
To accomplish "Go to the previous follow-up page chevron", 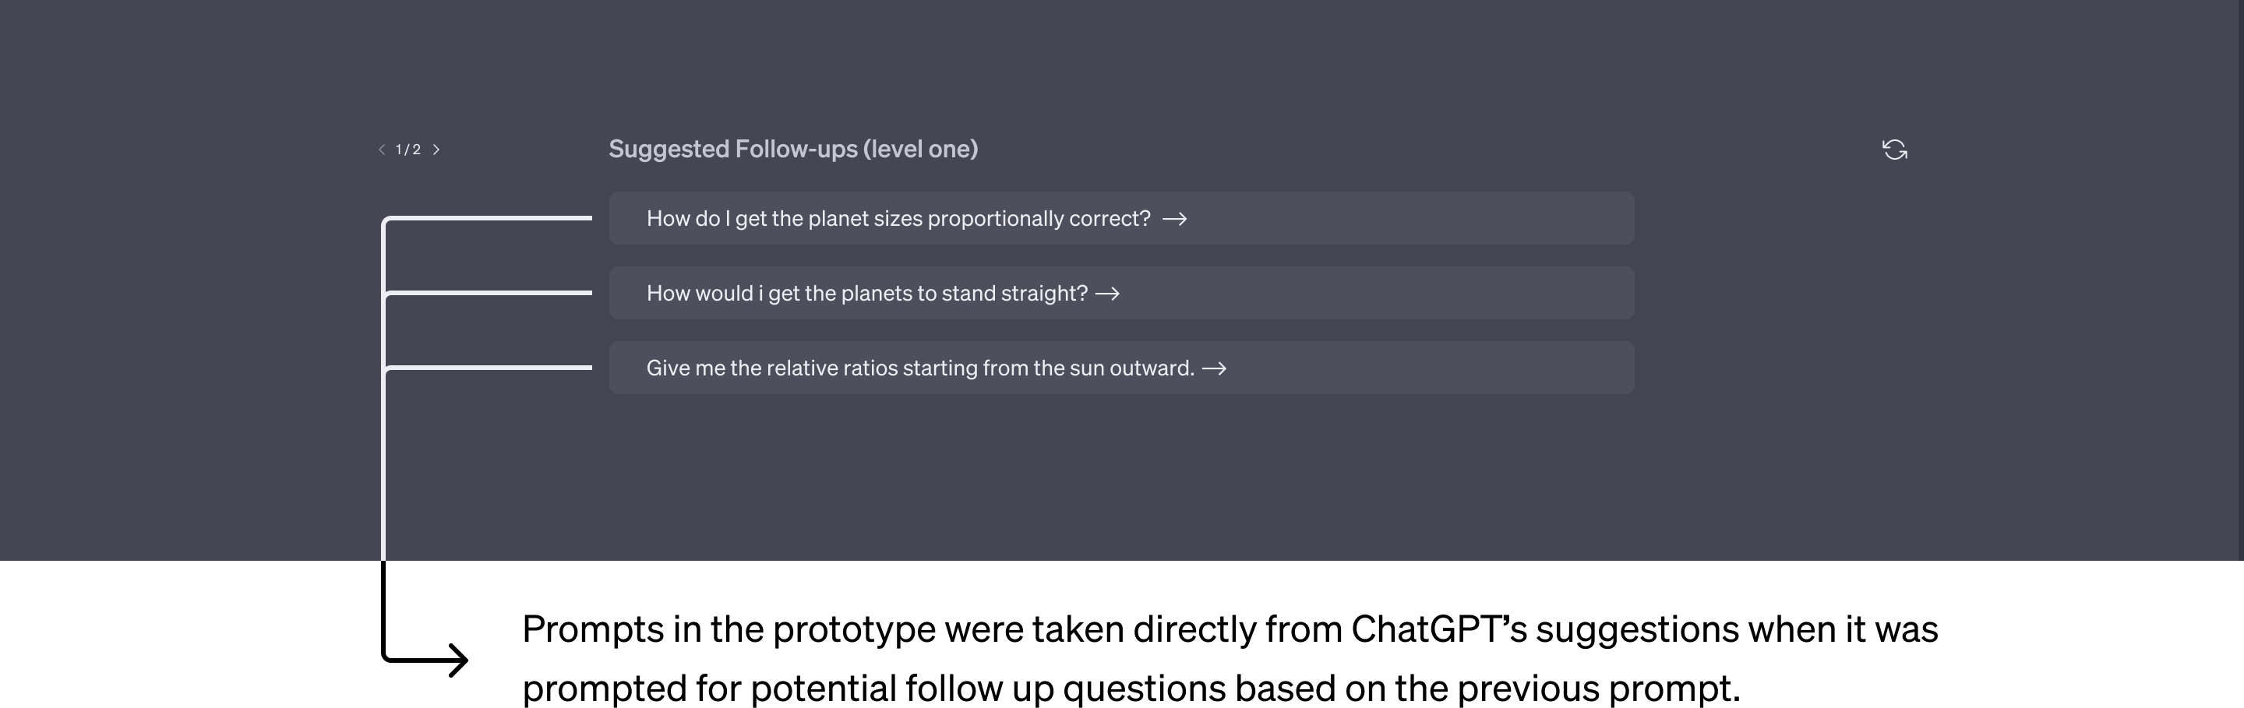I will pos(382,150).
